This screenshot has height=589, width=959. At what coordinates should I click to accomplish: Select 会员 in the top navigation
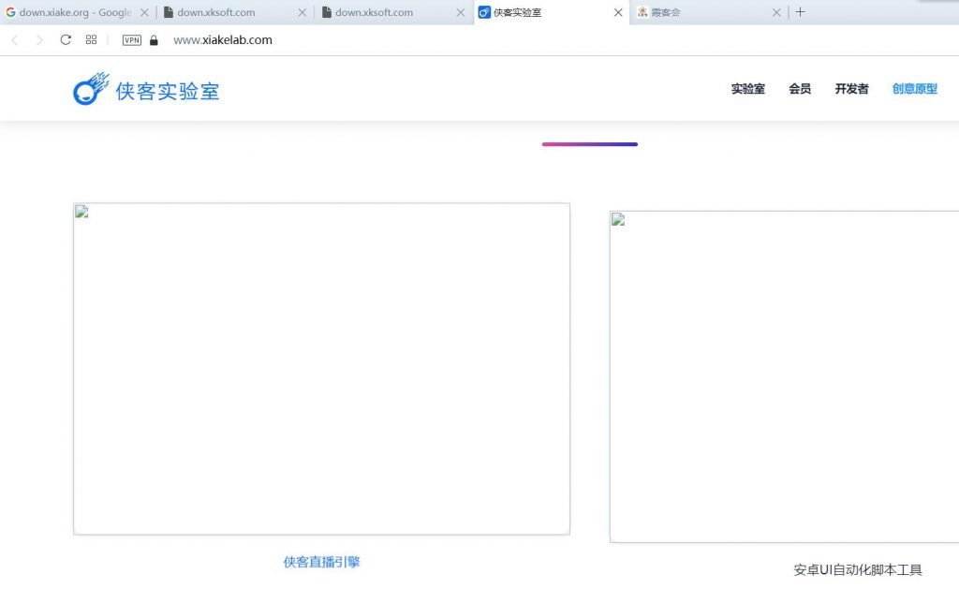799,88
